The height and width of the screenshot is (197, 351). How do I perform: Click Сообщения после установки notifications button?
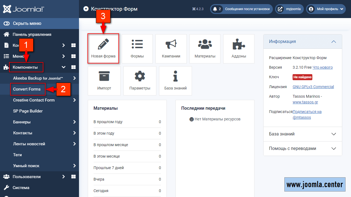(x=241, y=9)
